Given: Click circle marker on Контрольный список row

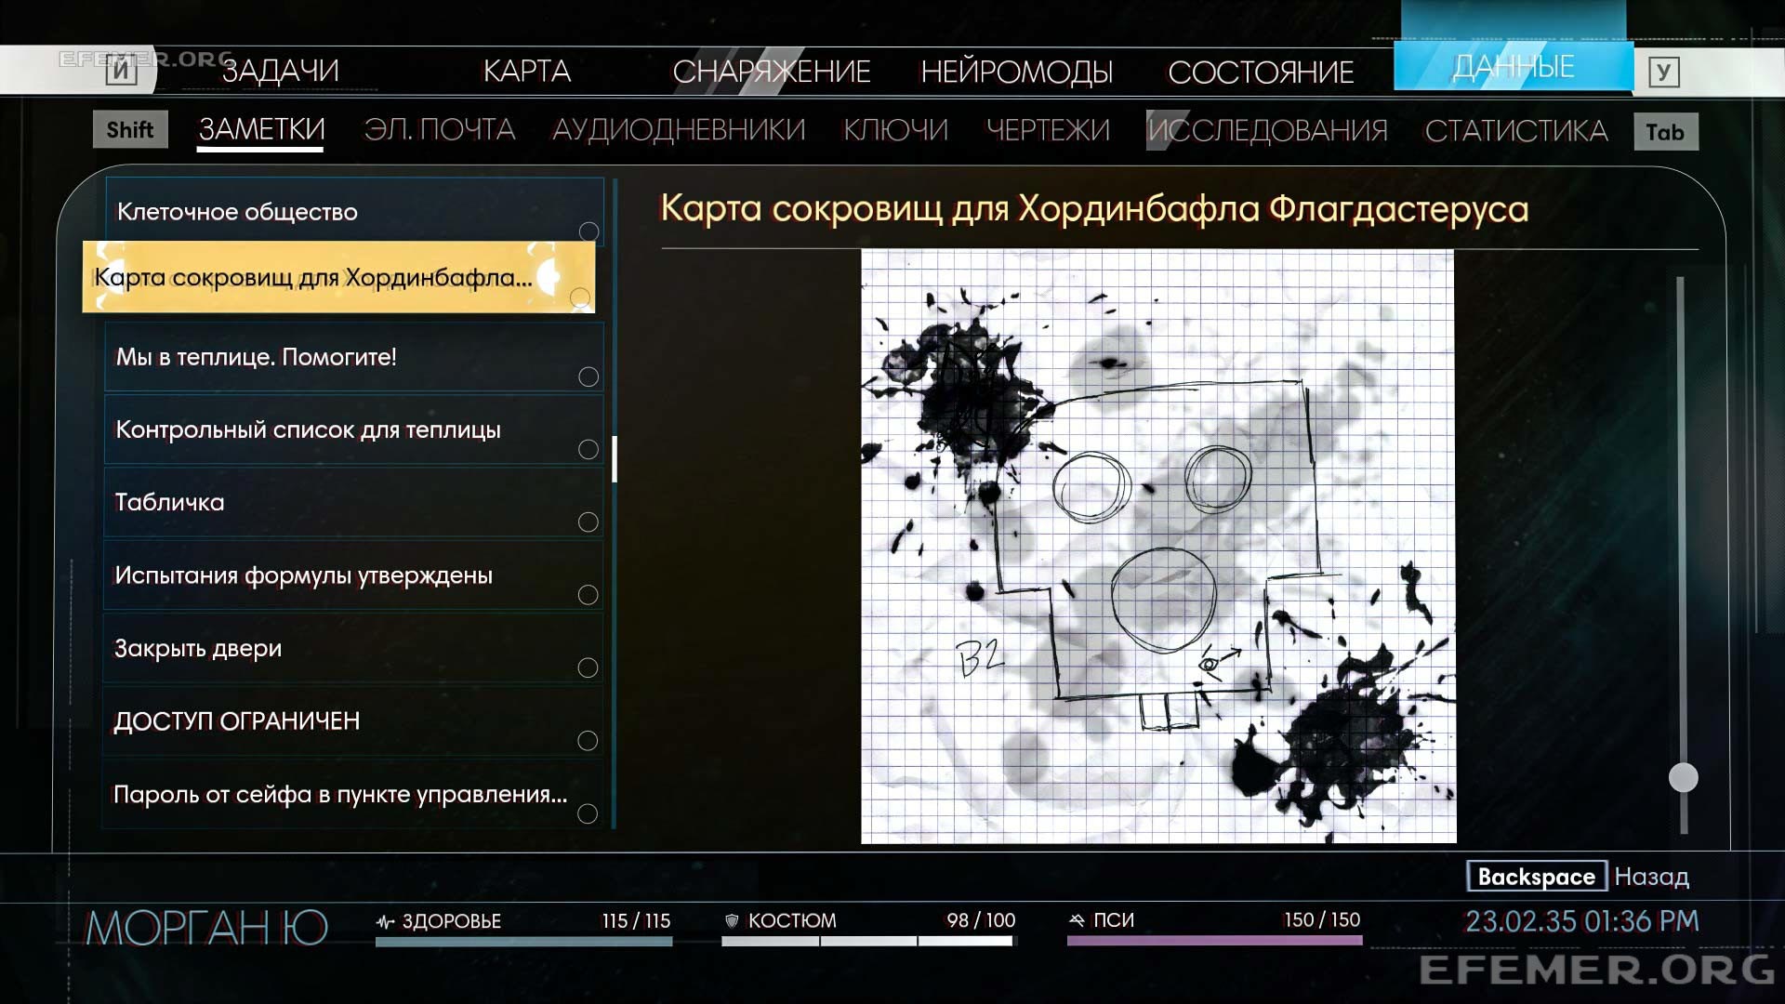Looking at the screenshot, I should (x=588, y=449).
